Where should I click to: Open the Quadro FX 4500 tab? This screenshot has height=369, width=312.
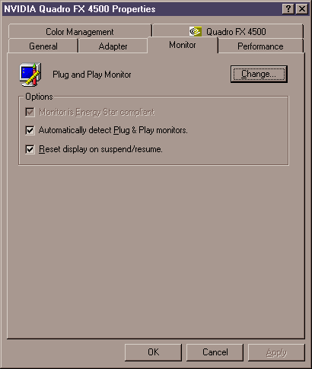pos(228,32)
